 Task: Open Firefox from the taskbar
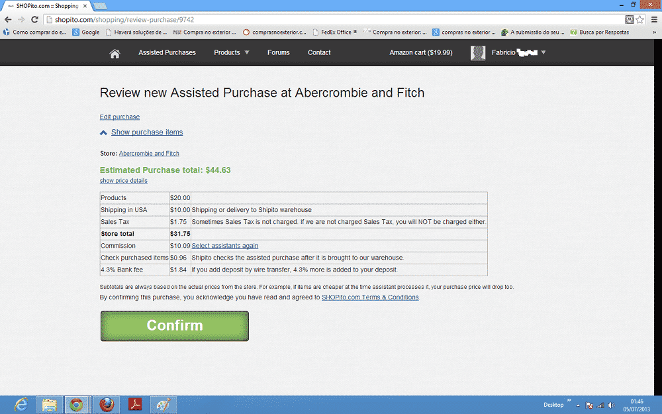[105, 404]
